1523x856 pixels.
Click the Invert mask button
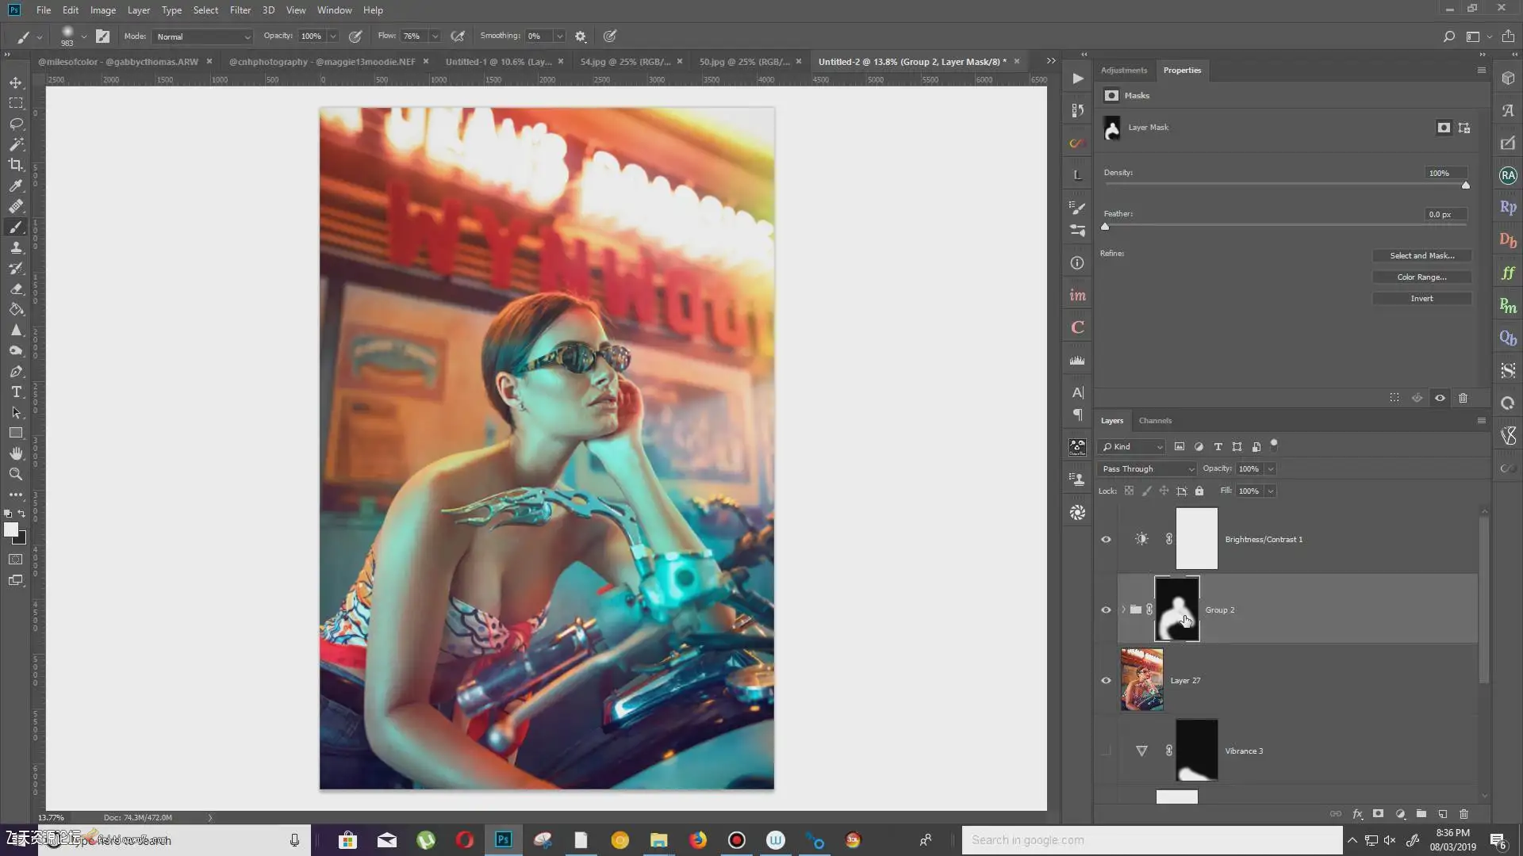[1421, 299]
